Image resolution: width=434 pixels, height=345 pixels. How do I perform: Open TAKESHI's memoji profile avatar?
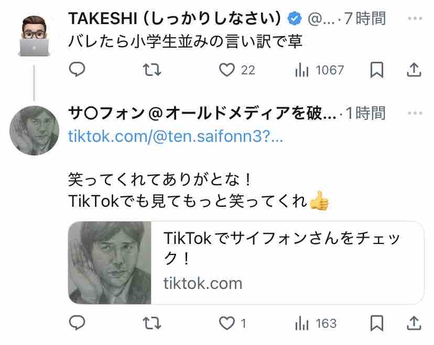[34, 34]
